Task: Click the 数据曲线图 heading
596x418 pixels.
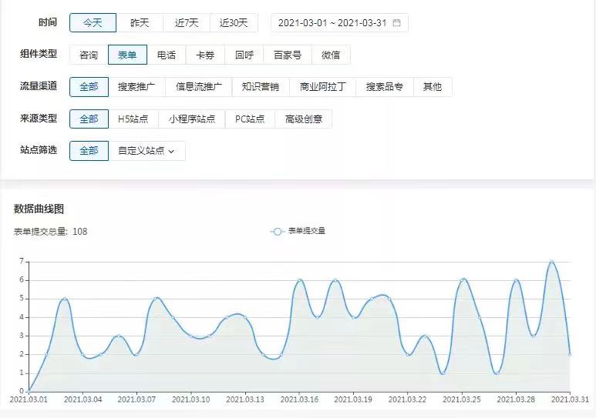Action: click(x=39, y=209)
